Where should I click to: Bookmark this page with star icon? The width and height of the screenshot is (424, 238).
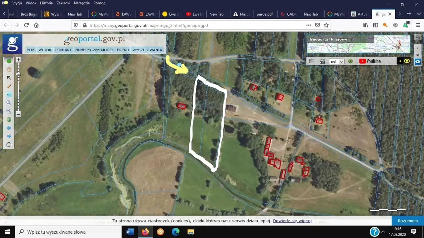tap(326, 25)
